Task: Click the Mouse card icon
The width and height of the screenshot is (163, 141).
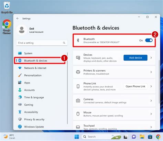Action: 78,114
